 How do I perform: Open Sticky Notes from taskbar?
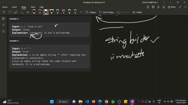coord(126,102)
